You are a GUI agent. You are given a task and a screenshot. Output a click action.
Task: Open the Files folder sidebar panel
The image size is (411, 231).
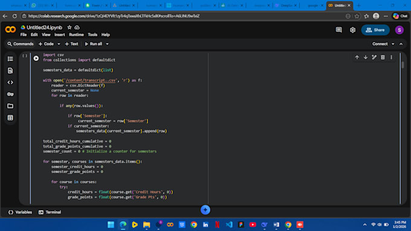point(10,106)
